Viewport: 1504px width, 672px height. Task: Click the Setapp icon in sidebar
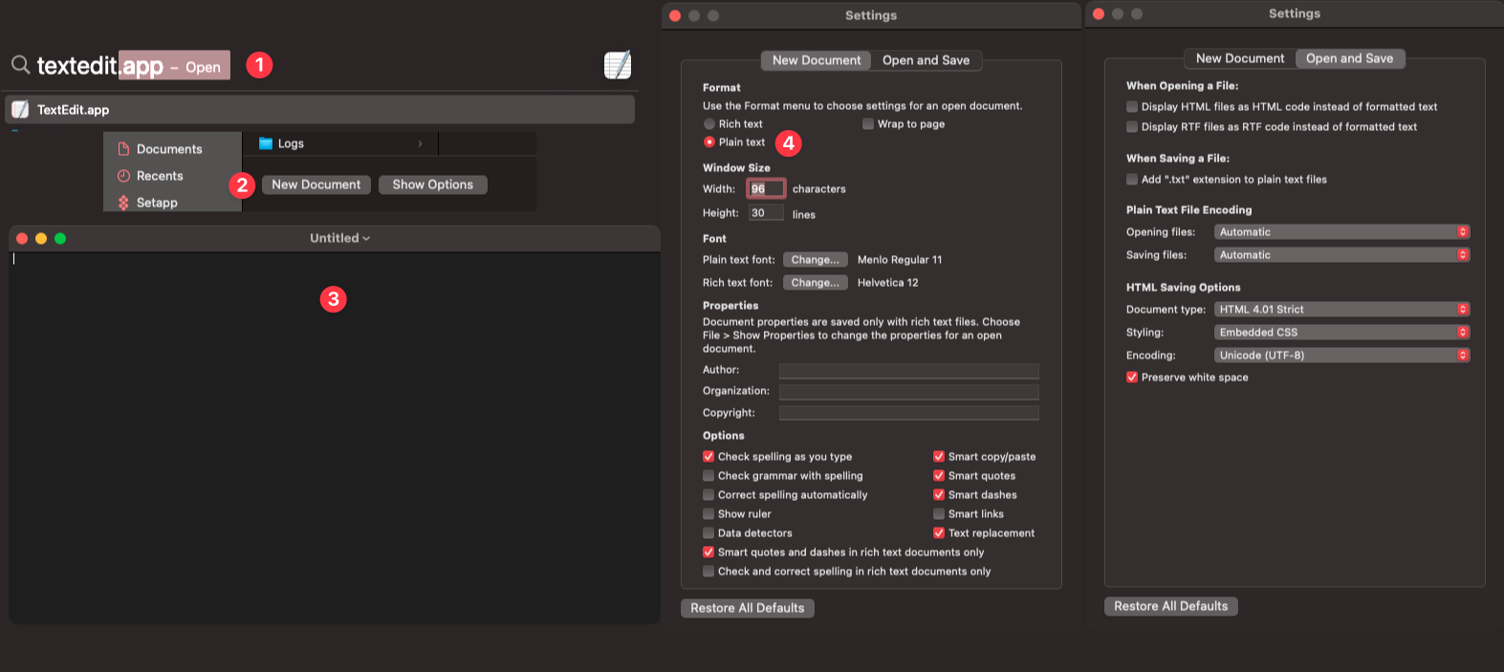tap(123, 203)
